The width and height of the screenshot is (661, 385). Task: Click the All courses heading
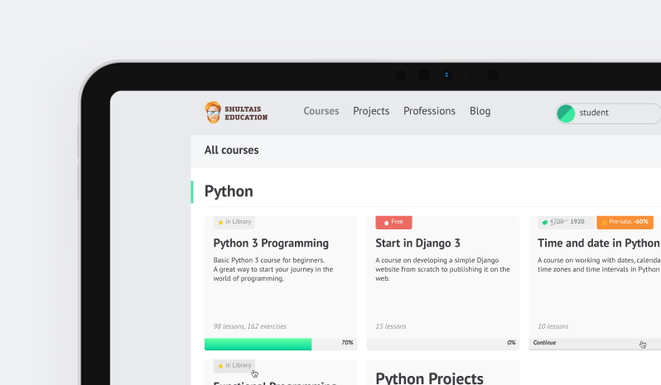pos(231,150)
